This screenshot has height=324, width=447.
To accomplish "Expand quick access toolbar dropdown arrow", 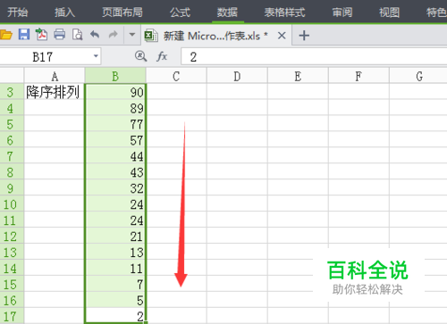I will tap(132, 35).
